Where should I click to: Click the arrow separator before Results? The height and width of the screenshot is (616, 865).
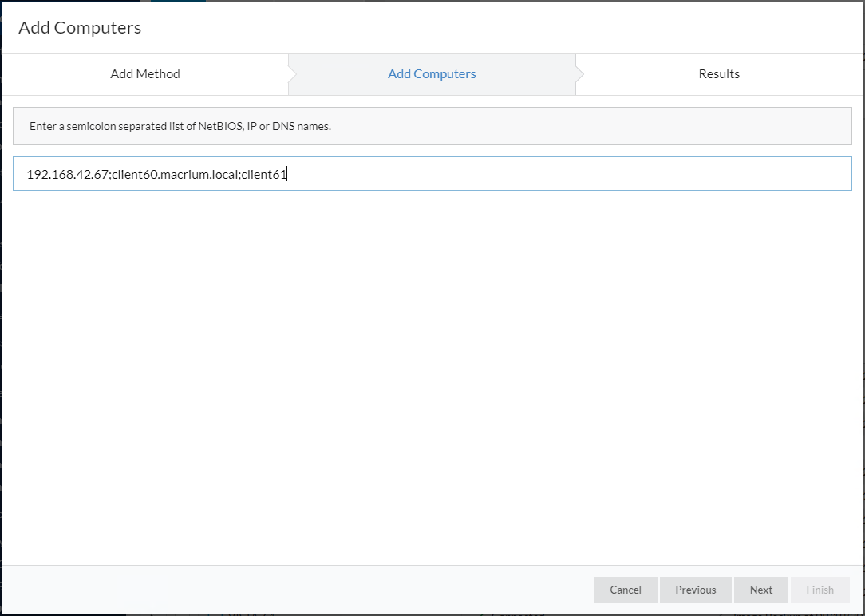point(579,74)
